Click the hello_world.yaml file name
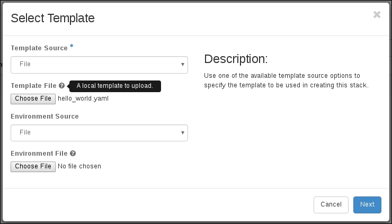The height and width of the screenshot is (224, 392). pos(84,98)
